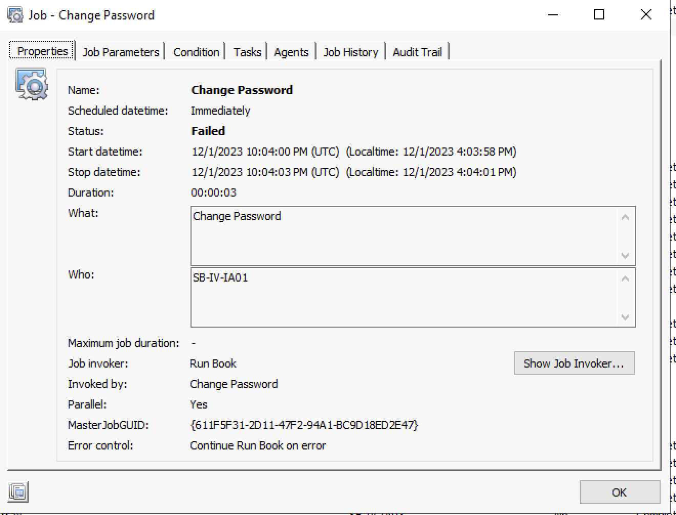Click the bold Change Password name value
The image size is (676, 515).
point(242,90)
